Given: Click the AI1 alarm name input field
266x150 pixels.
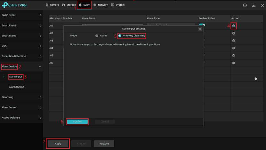Looking at the screenshot, I should (112, 25).
